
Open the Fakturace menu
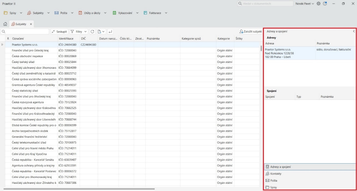tap(155, 13)
